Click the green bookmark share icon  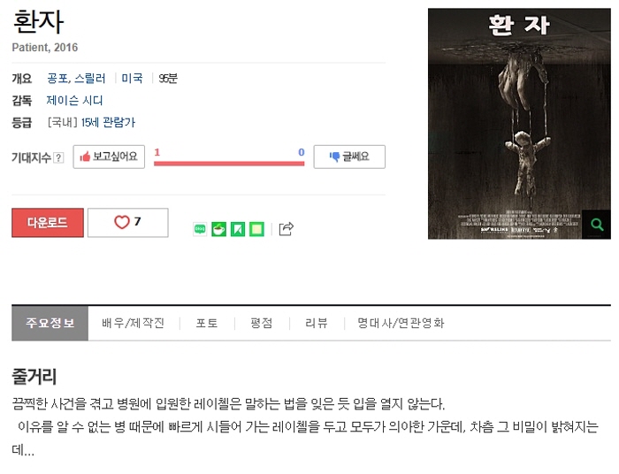pyautogui.click(x=238, y=229)
